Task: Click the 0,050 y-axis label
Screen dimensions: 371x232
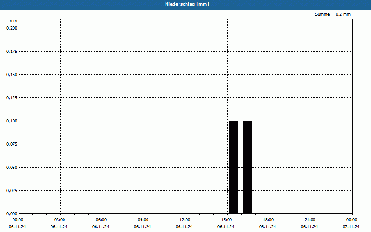Action: pyautogui.click(x=12, y=168)
